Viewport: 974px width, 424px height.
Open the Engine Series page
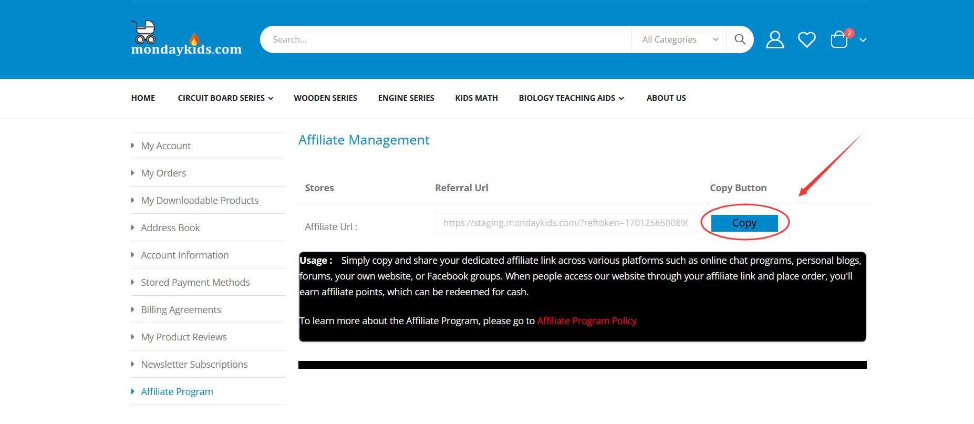[406, 98]
